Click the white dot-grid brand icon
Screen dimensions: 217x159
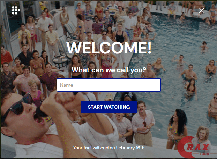16,10
